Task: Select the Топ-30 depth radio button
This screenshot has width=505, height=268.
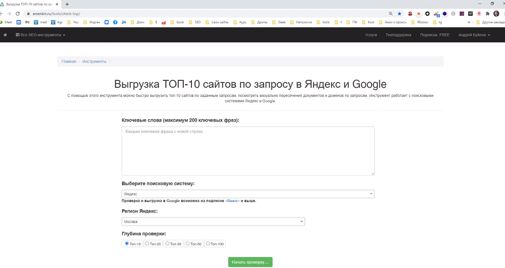Action: [x=167, y=244]
